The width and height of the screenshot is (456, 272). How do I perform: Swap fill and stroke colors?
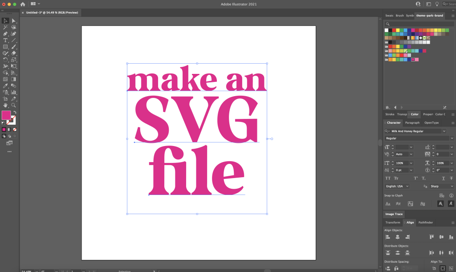point(15,112)
